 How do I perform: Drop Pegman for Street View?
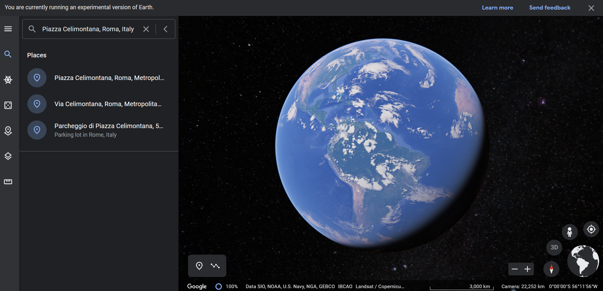coord(570,232)
